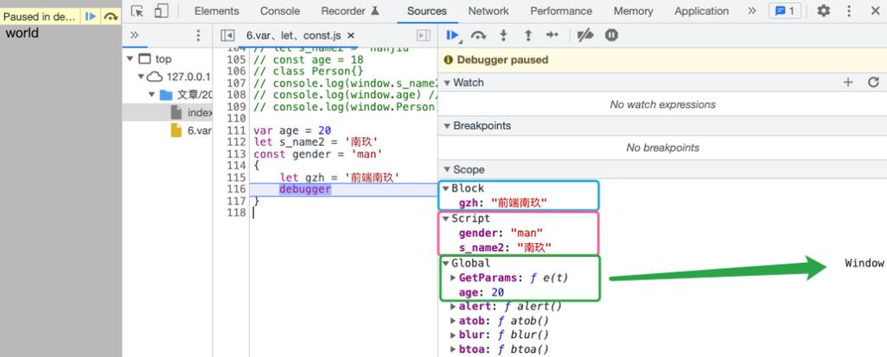Click the s_name2 scope value
Screen dimensions: 887x357
click(x=534, y=247)
